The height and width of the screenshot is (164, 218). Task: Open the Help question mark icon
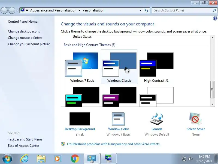(215, 18)
